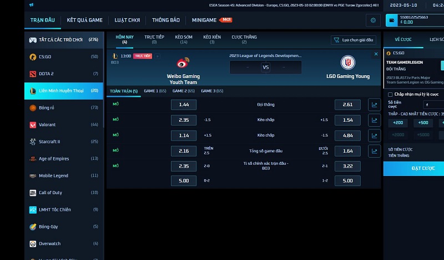
Task: Select exact score 1-2 odds 5.00
Action: tap(348, 181)
